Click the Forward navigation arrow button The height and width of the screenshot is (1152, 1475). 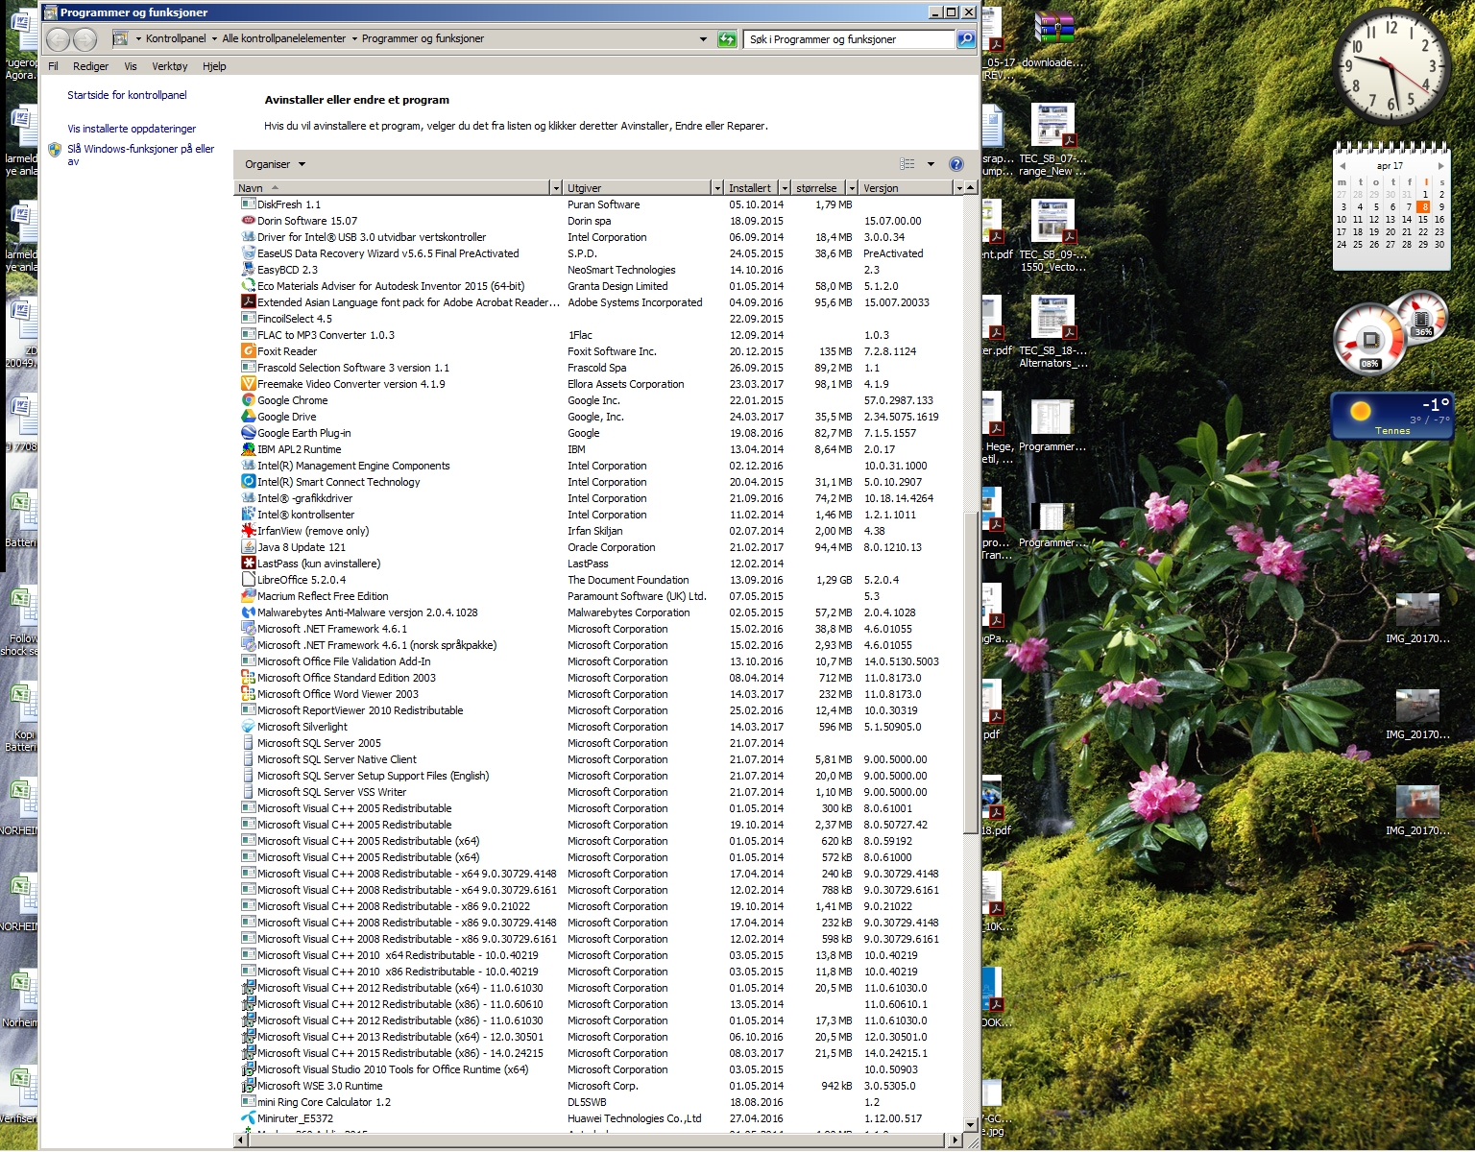[85, 39]
